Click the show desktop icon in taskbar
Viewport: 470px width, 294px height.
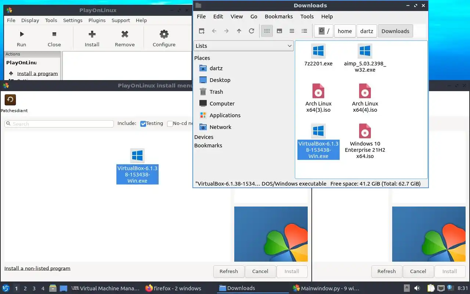tap(64, 288)
